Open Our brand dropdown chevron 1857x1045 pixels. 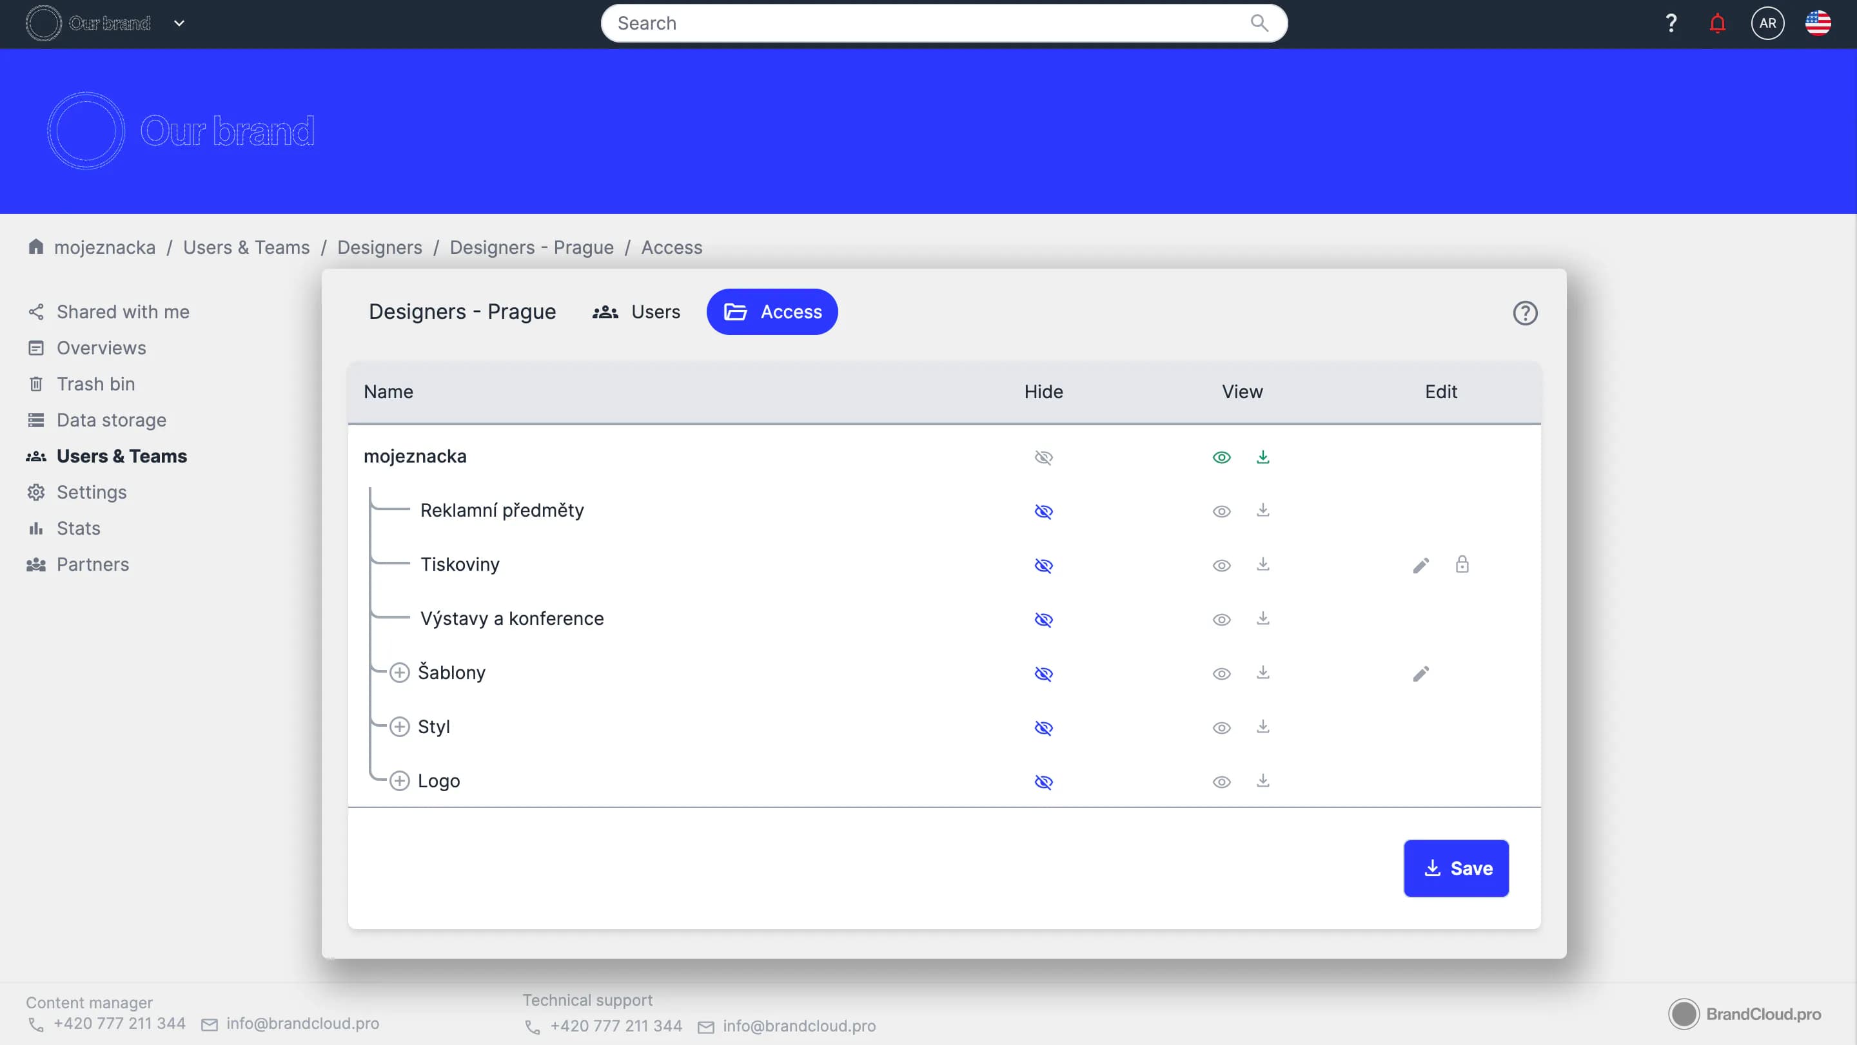pyautogui.click(x=179, y=24)
